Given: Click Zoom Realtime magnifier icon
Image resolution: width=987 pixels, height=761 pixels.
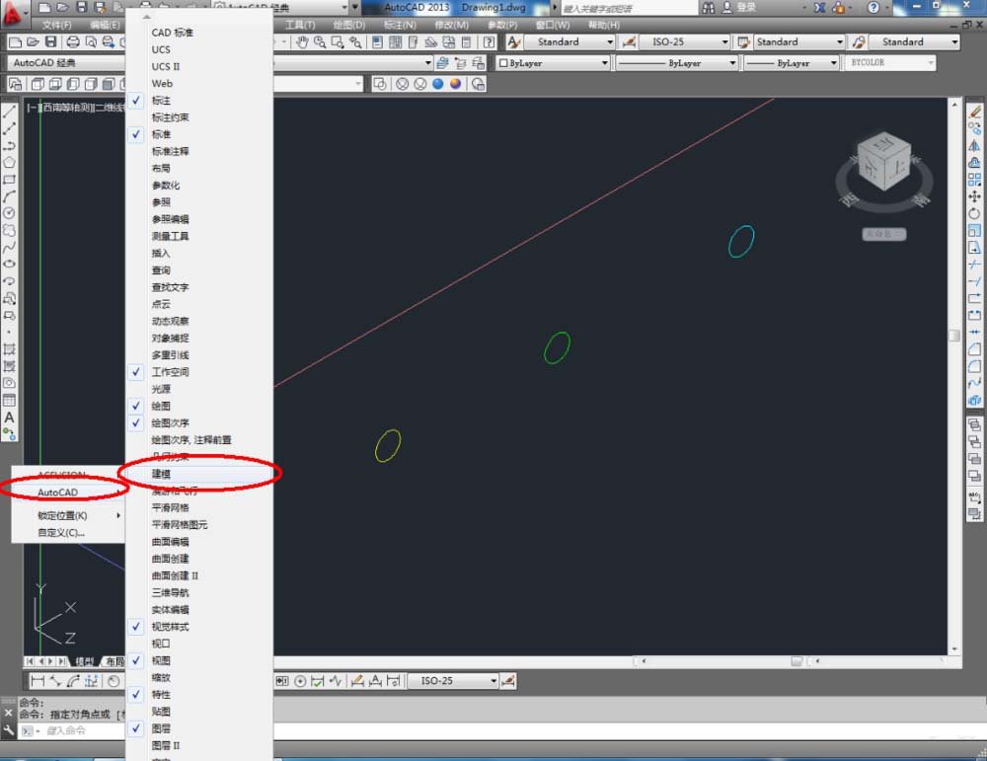Looking at the screenshot, I should click(x=320, y=42).
